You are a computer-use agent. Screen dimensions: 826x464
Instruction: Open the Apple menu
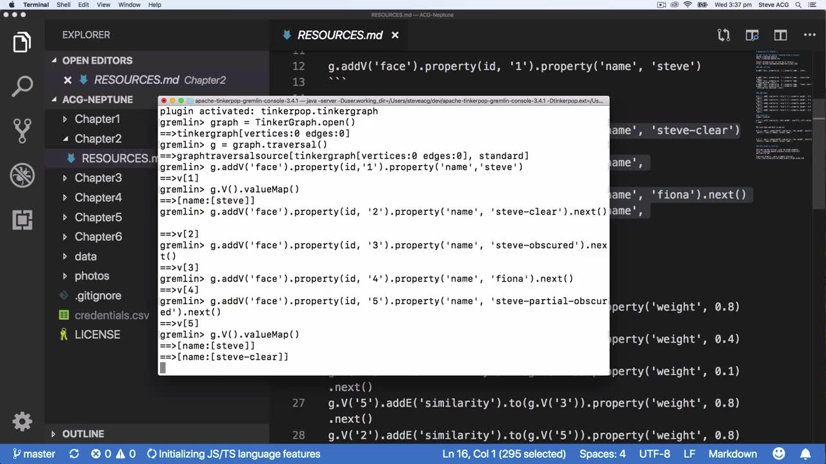pos(11,5)
